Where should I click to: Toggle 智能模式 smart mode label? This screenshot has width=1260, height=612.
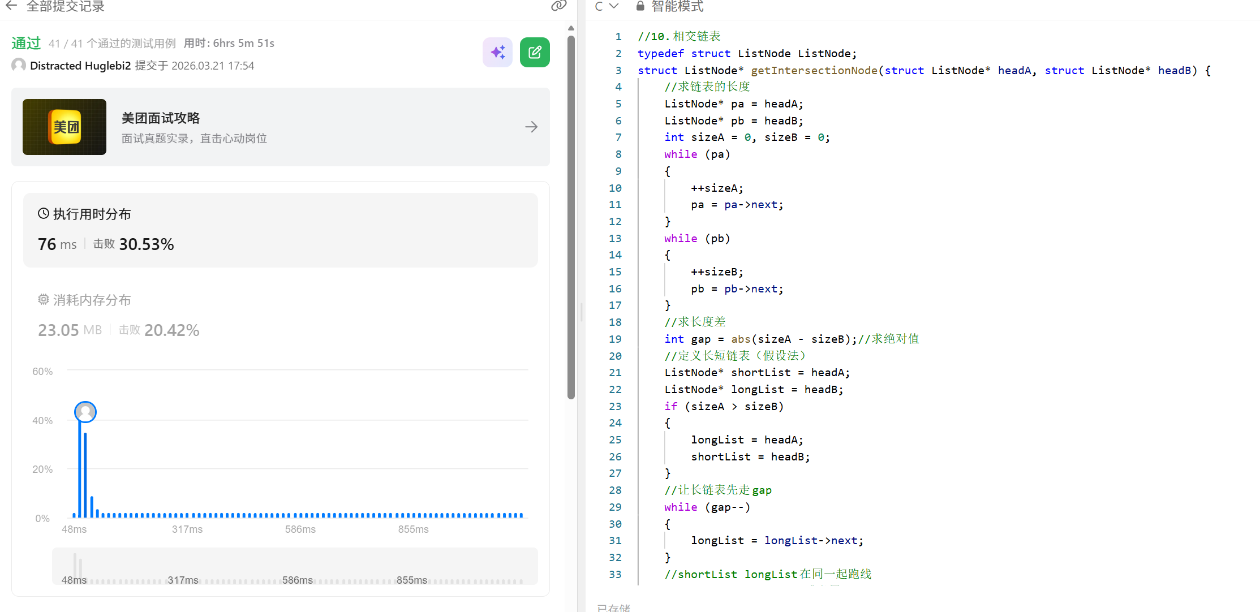(677, 6)
